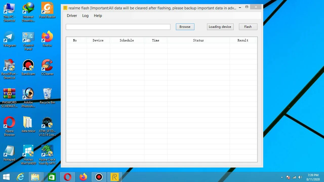This screenshot has width=324, height=182.
Task: Click the realme flash title bar icon
Action: [x=65, y=8]
